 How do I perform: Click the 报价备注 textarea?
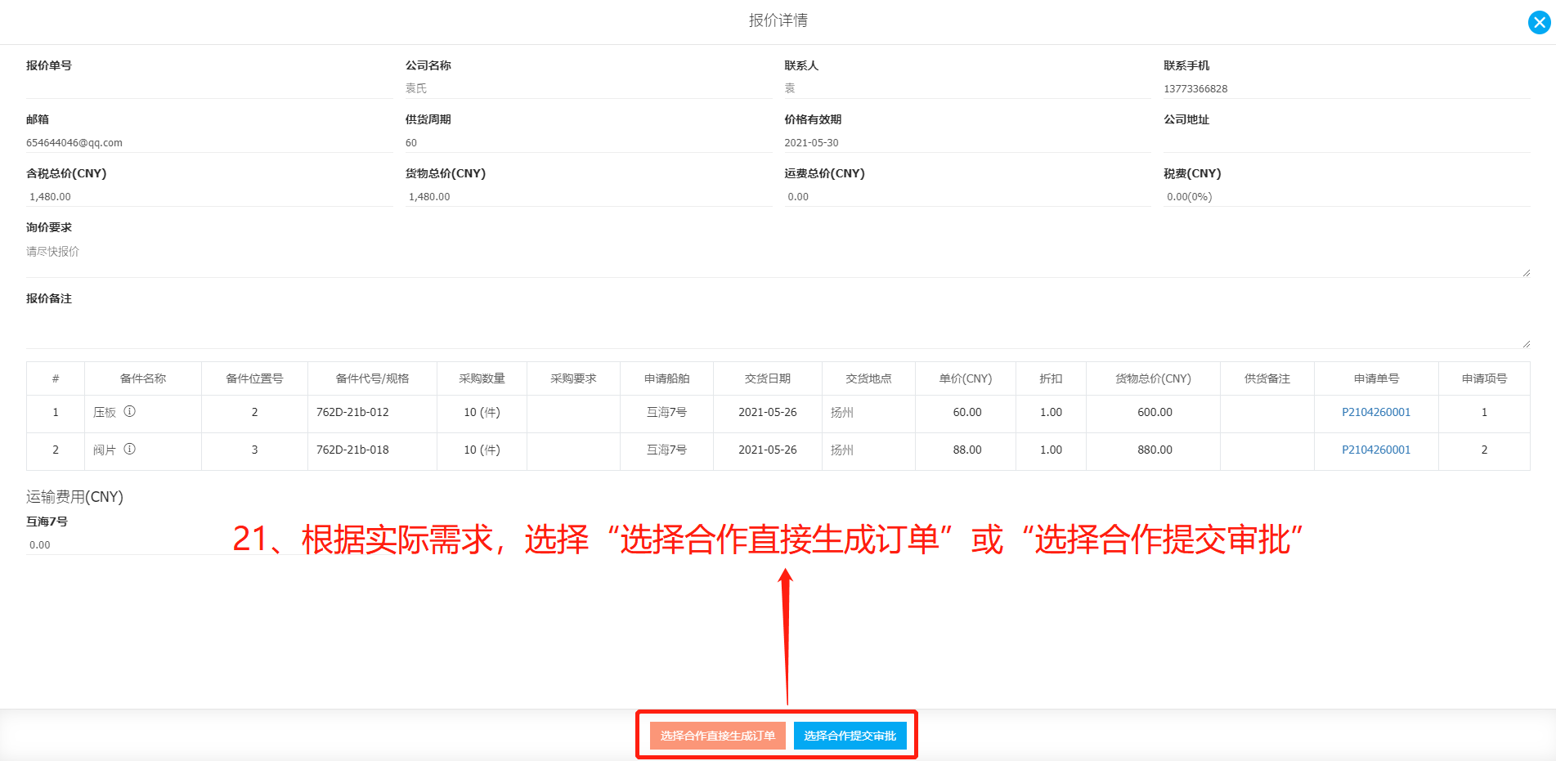(778, 329)
